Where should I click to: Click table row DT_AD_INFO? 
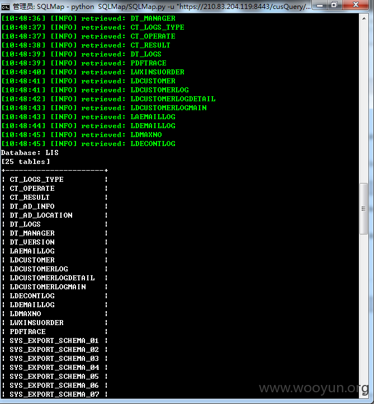[55, 206]
